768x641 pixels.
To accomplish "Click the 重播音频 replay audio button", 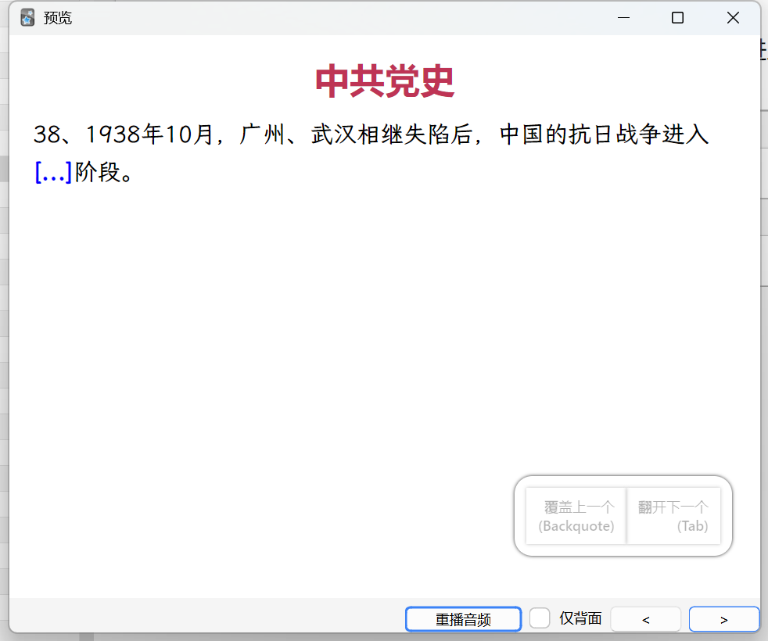I will (x=463, y=619).
